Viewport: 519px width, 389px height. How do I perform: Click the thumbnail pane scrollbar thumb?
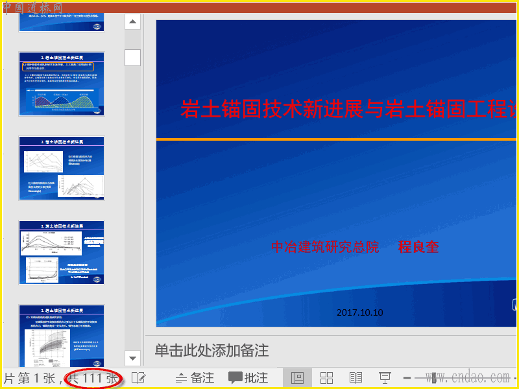[132, 58]
